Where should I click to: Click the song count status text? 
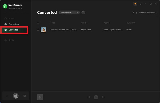(147, 13)
